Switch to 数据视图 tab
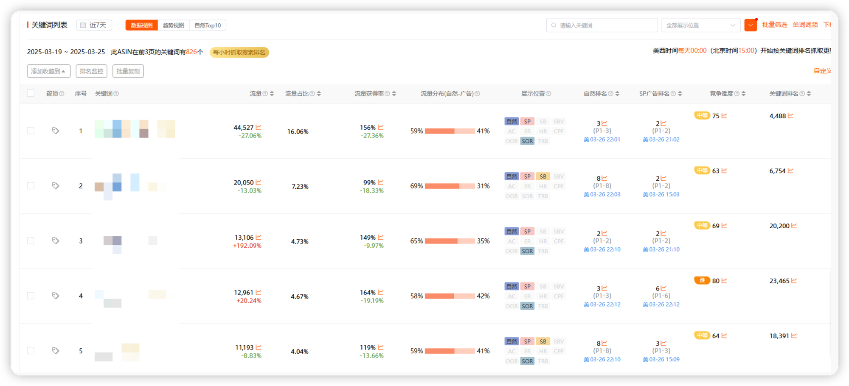Image resolution: width=849 pixels, height=386 pixels. (x=141, y=25)
